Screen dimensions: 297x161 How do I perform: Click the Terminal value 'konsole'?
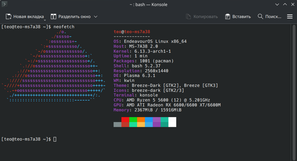pos(149,95)
